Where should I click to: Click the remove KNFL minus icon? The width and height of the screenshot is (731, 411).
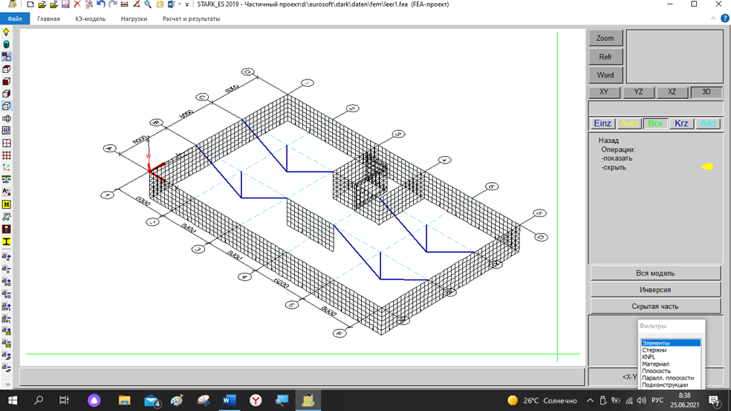(7, 319)
